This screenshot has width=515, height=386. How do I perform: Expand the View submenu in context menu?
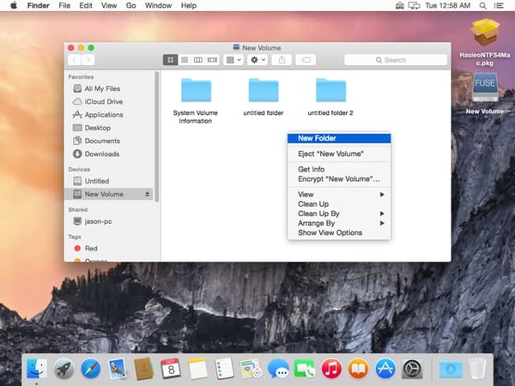[x=339, y=195]
